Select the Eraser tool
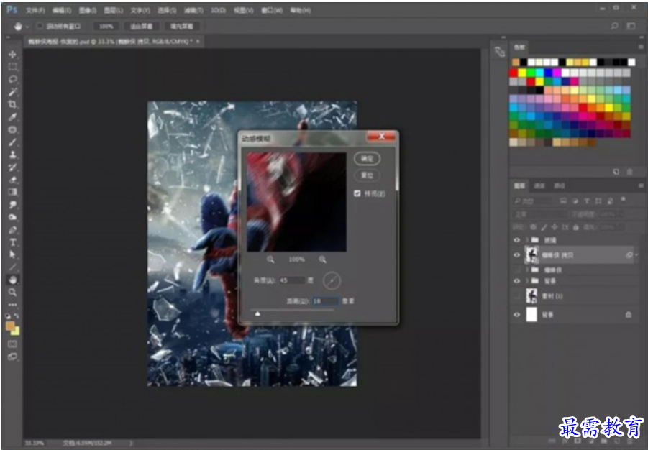648x450 pixels. 12,180
